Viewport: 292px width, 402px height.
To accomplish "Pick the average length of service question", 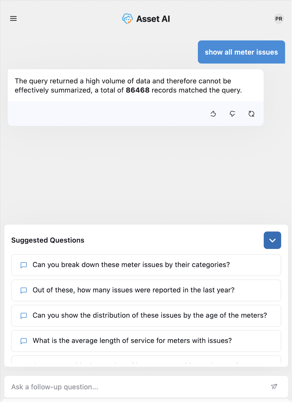I will (x=132, y=341).
